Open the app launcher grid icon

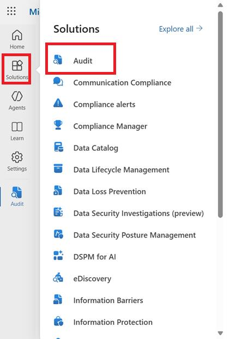(x=11, y=11)
